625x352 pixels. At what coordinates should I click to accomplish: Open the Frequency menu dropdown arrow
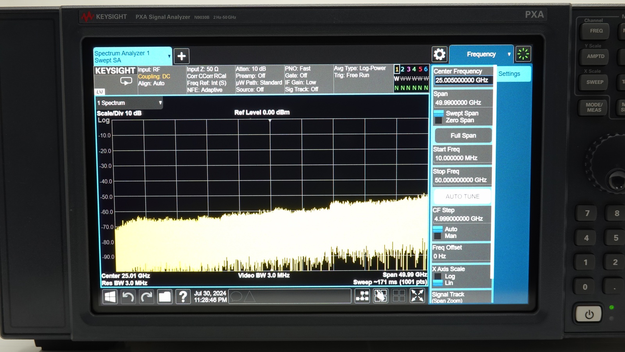coord(509,54)
